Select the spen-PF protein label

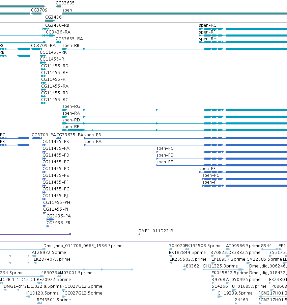pos(207,169)
